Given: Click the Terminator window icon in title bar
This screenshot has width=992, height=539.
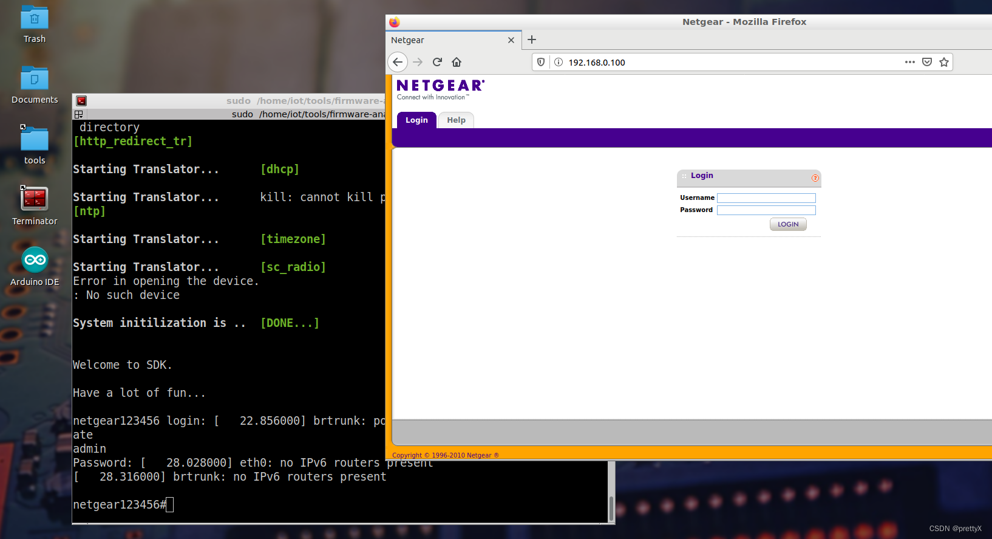Looking at the screenshot, I should coord(81,101).
